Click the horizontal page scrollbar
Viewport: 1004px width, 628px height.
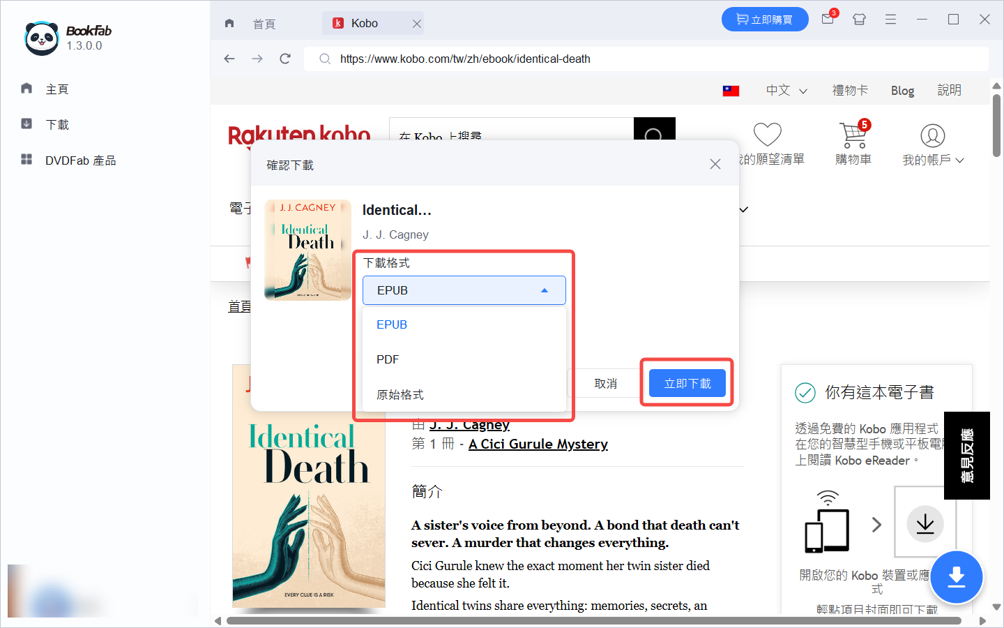click(x=594, y=620)
